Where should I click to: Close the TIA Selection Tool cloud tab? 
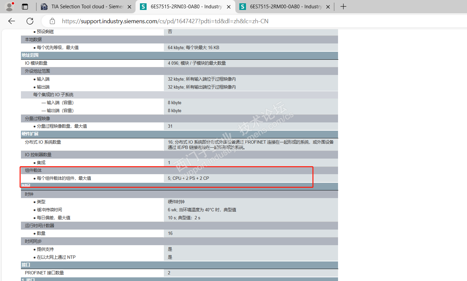tap(129, 7)
